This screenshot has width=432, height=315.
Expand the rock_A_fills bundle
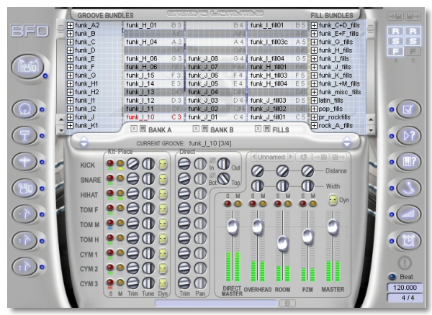(x=314, y=125)
